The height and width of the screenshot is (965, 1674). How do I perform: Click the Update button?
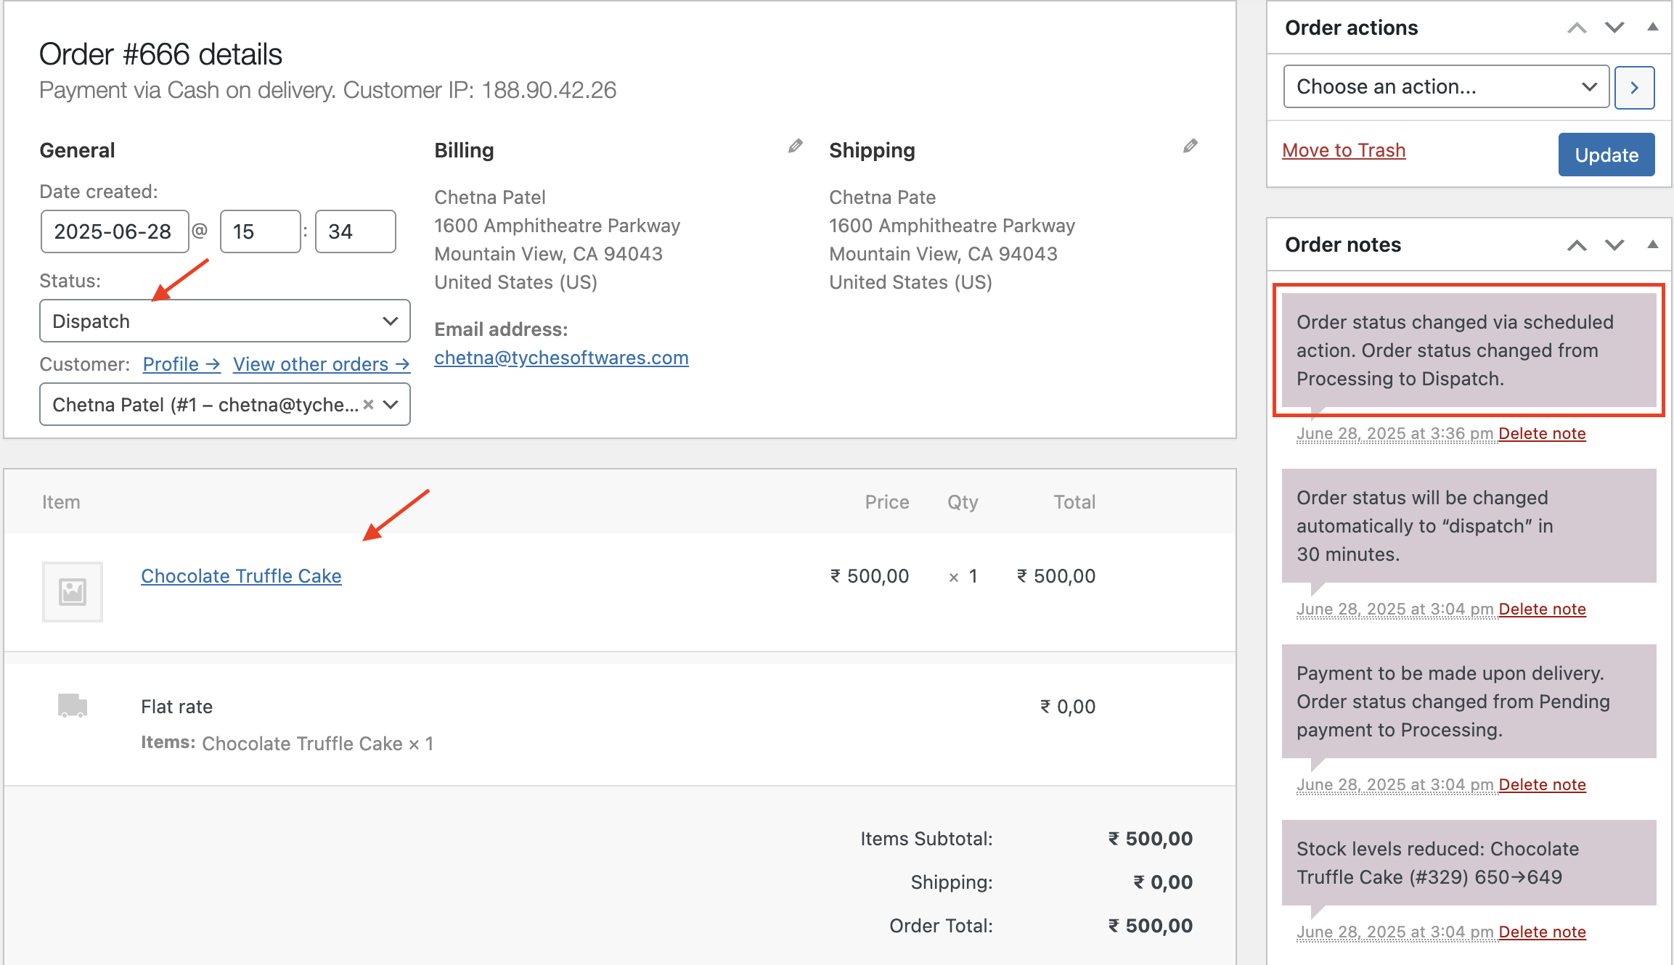click(1606, 155)
